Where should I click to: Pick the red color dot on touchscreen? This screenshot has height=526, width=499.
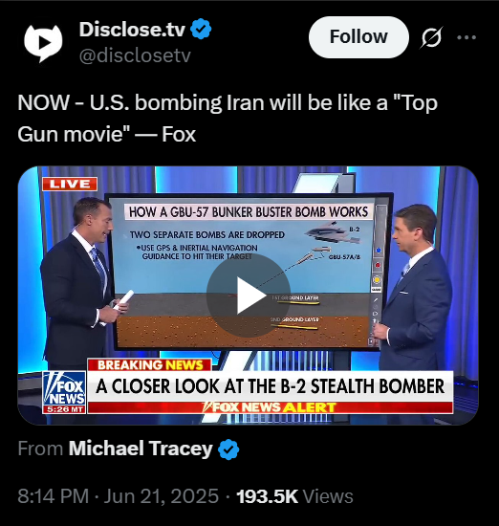point(378,265)
